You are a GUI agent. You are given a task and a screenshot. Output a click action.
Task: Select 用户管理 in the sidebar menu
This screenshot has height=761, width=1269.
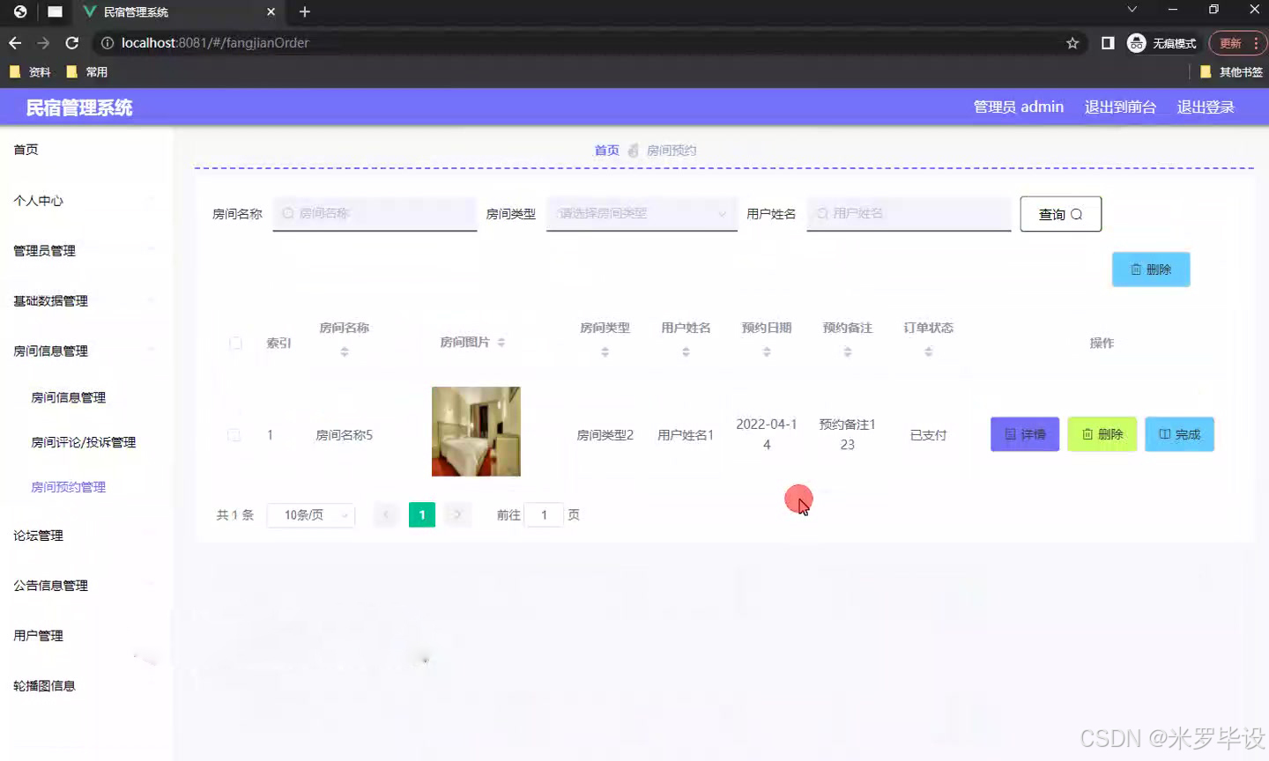[38, 635]
